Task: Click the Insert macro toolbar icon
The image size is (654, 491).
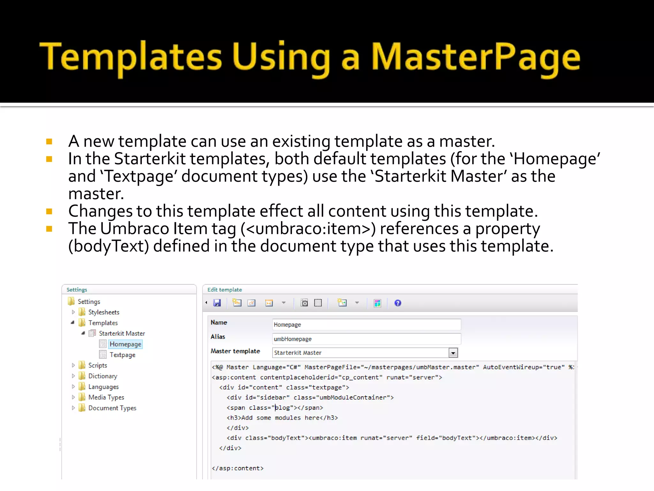Action: coord(269,303)
